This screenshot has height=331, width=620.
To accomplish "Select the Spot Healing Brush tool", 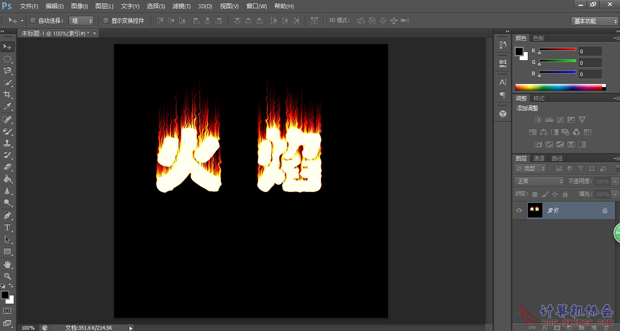I will pyautogui.click(x=7, y=119).
